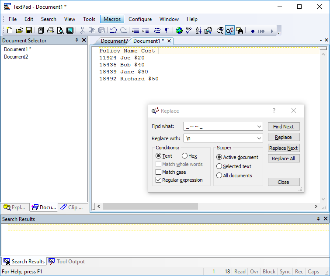Expand the Find what dropdown history

(259, 127)
